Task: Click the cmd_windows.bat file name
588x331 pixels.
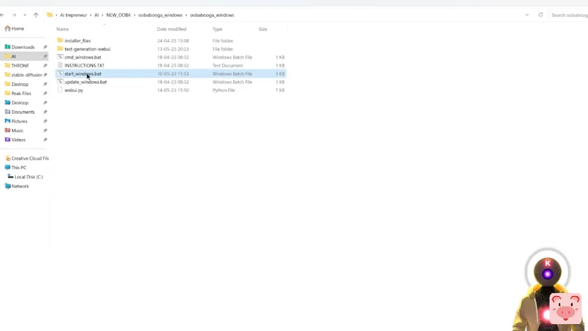Action: [x=83, y=57]
